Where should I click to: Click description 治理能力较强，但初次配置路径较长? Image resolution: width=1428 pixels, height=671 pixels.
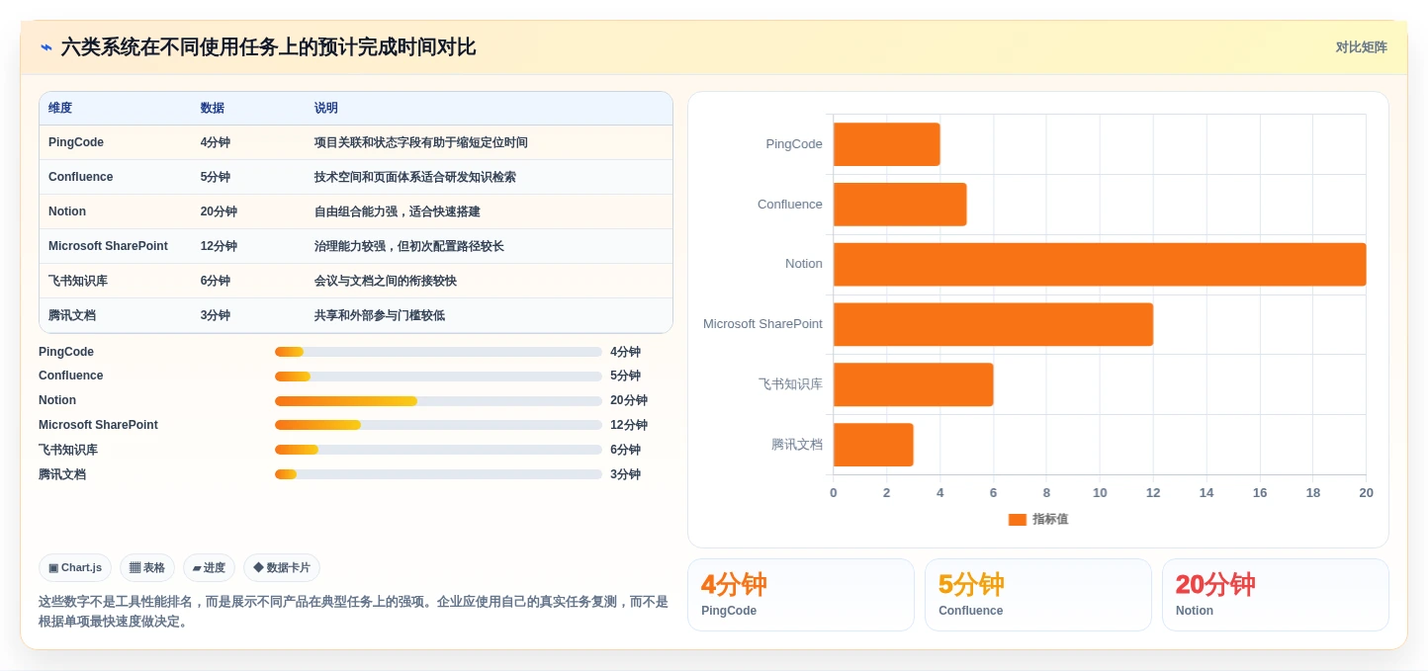(409, 246)
